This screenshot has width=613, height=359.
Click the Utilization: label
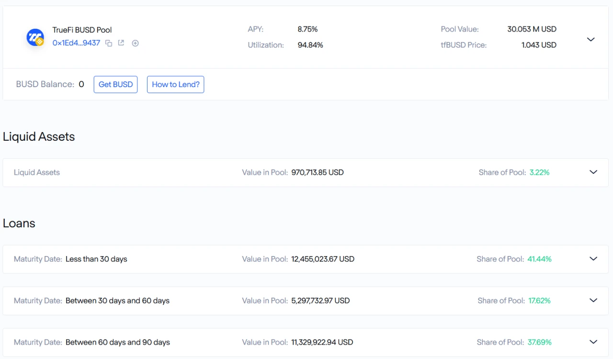[x=266, y=45]
